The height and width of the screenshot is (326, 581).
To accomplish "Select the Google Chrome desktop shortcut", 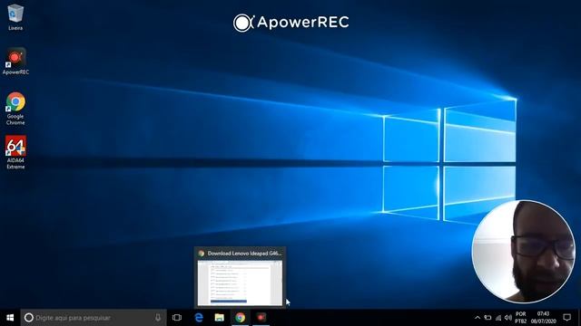I will (15, 109).
